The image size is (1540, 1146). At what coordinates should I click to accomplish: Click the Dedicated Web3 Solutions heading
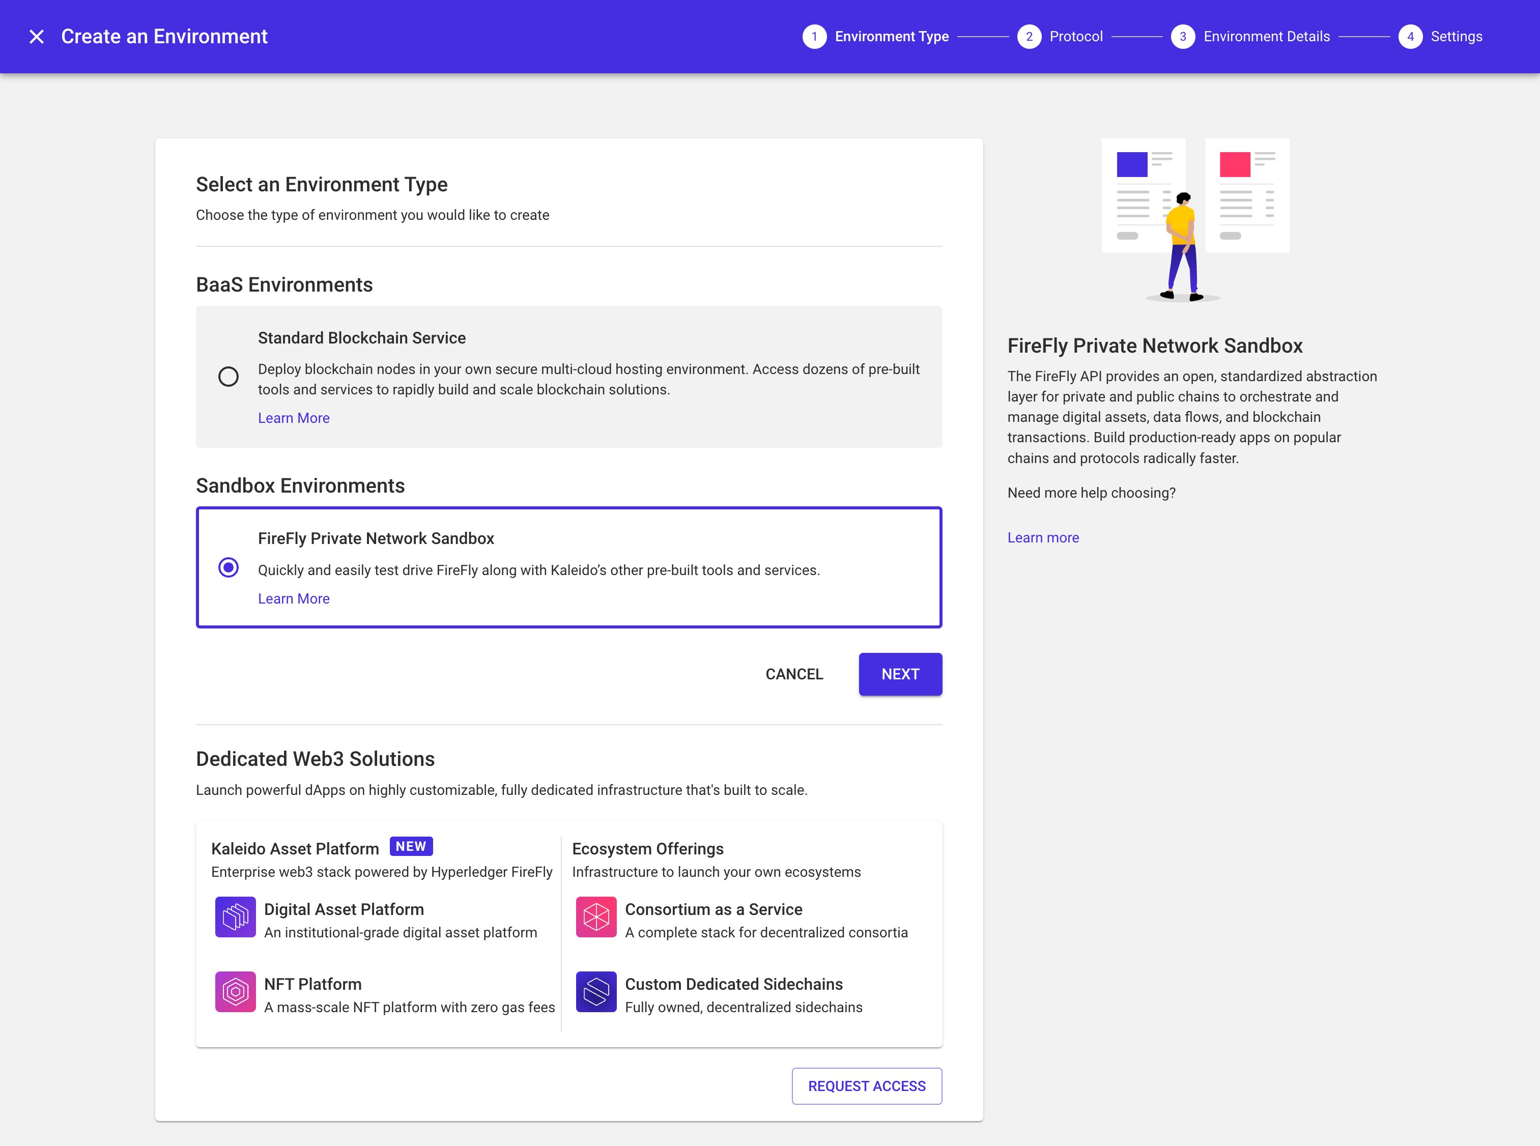click(315, 759)
